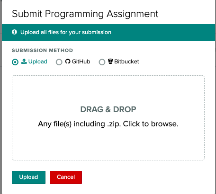Select the Bitbucket radio button
The height and width of the screenshot is (194, 216).
click(x=102, y=62)
